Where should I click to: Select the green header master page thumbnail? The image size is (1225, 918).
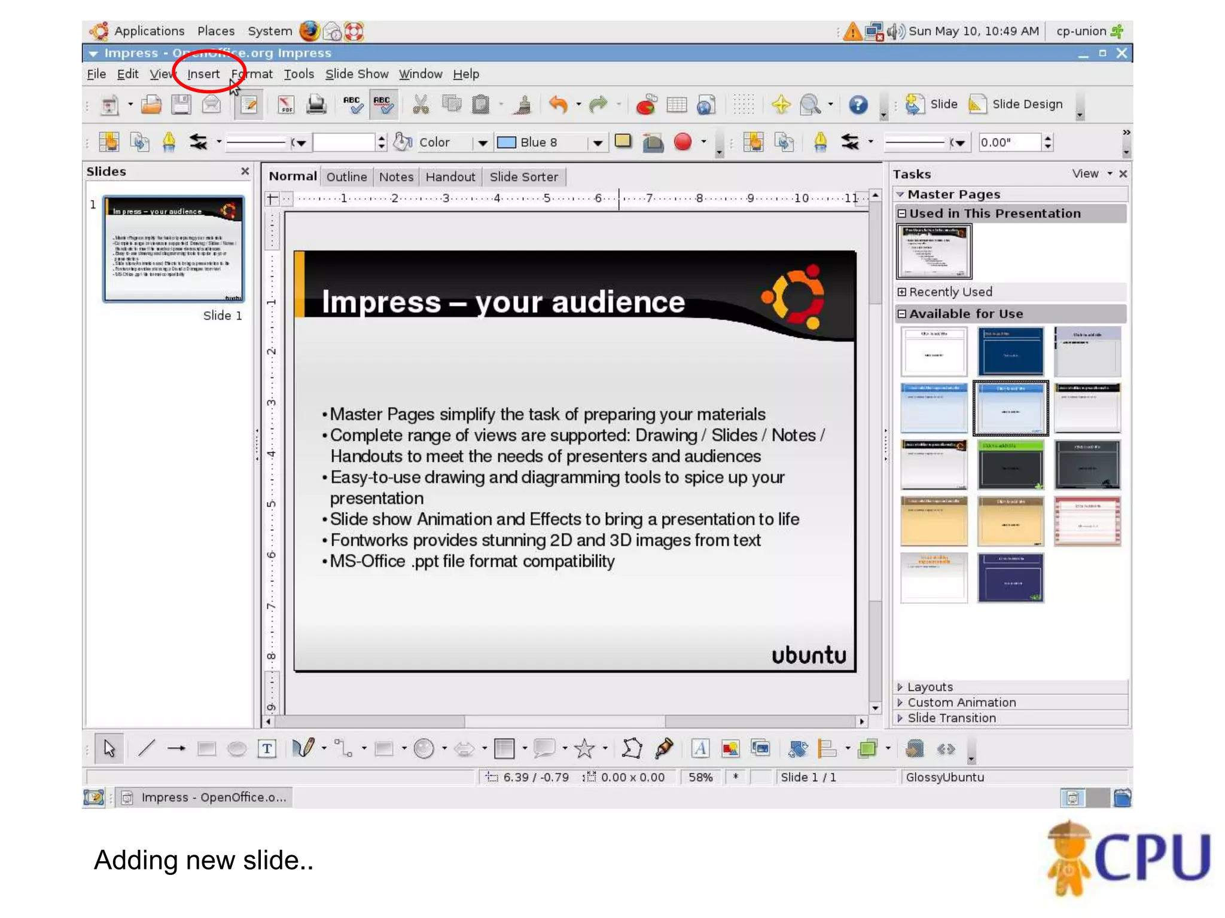tap(1010, 465)
